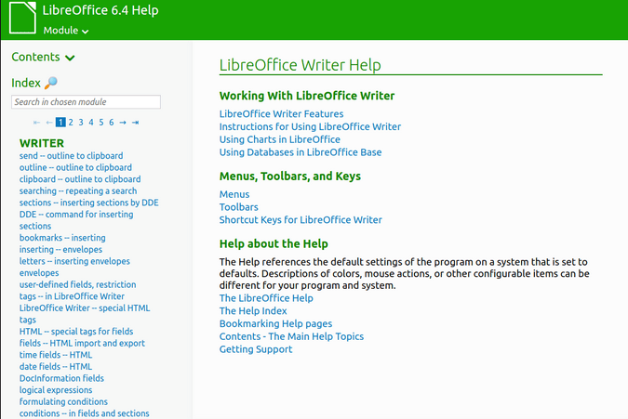Click the Getting Support link

[256, 349]
